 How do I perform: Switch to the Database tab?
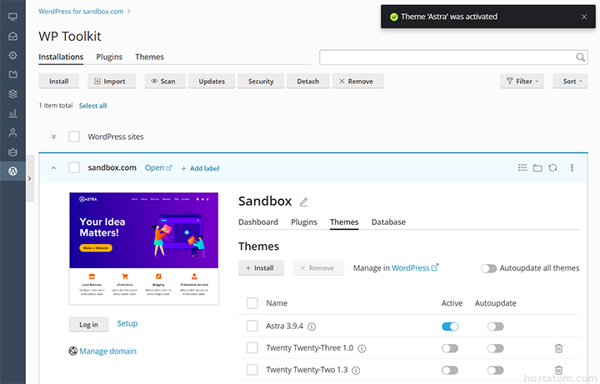tap(388, 222)
